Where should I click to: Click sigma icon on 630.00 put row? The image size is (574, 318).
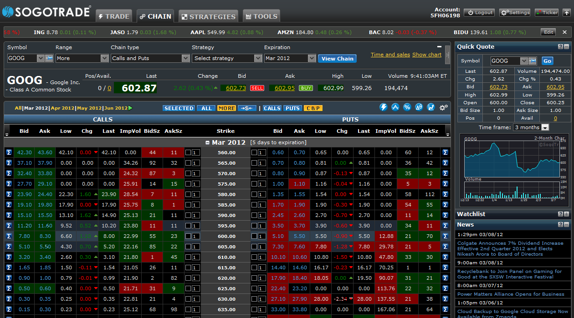[446, 299]
